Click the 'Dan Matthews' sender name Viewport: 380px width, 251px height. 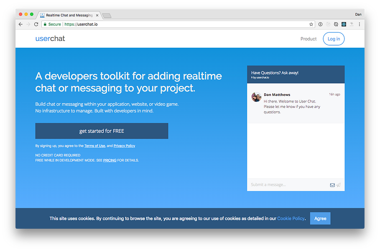277,95
